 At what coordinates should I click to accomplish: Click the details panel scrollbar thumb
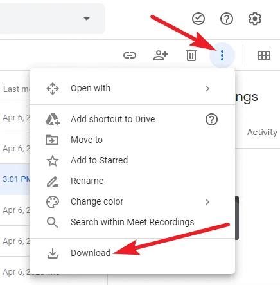click(237, 218)
